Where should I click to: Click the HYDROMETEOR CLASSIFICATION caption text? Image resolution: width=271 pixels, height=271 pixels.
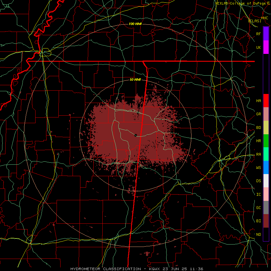(106, 269)
